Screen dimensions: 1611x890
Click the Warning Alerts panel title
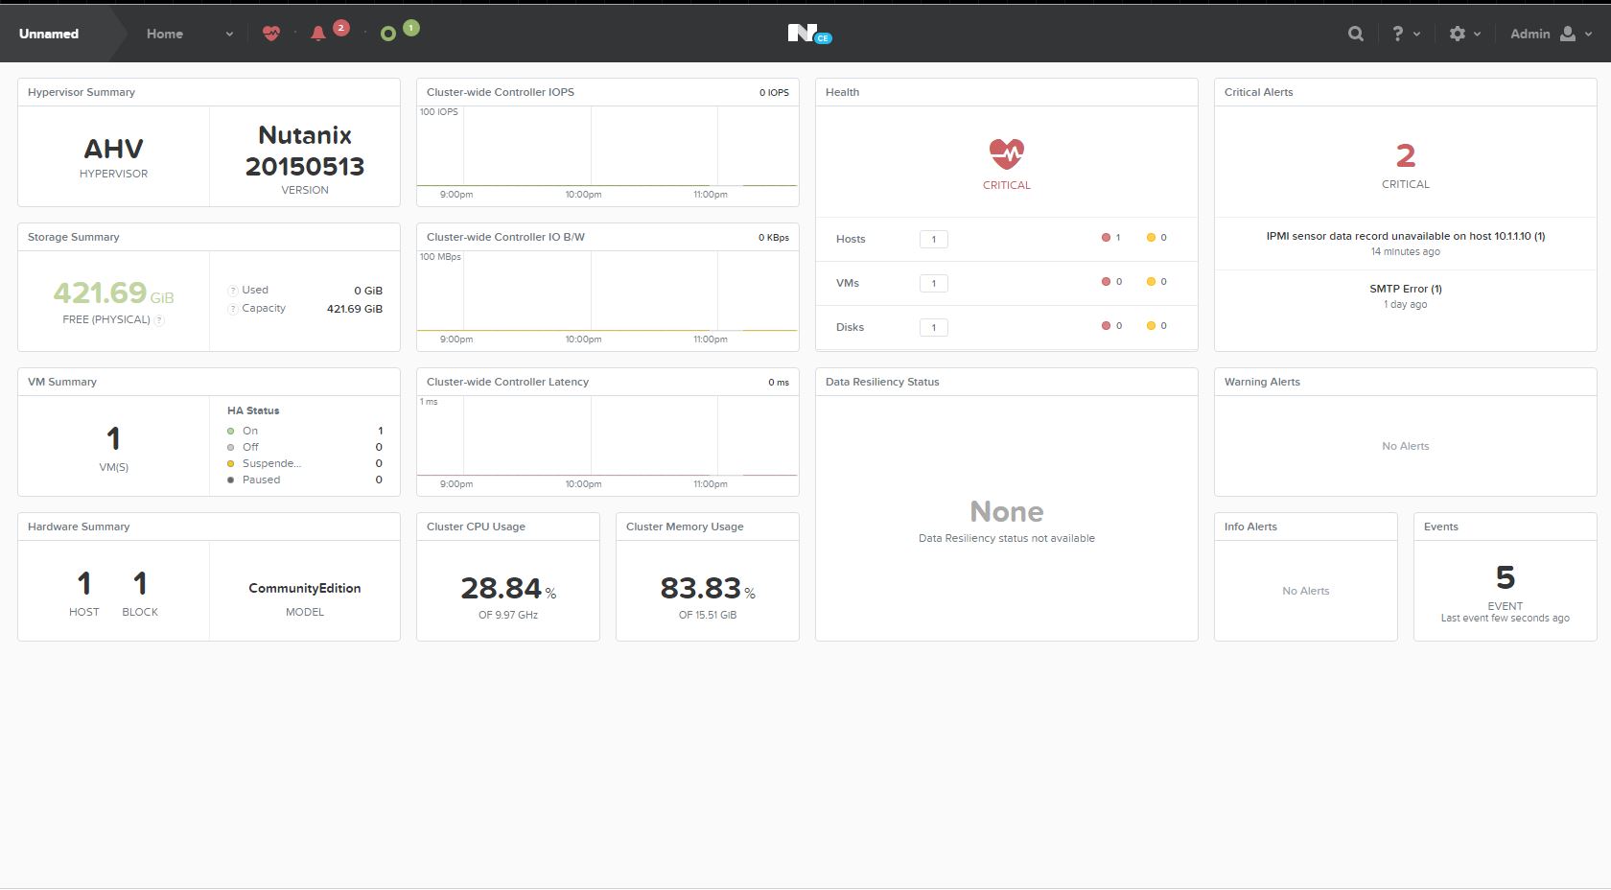click(x=1262, y=382)
